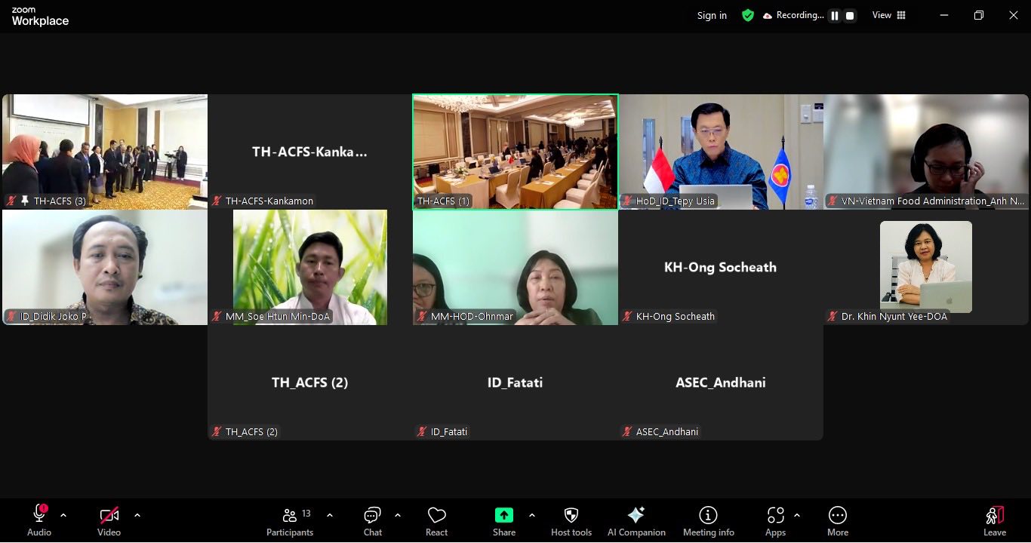Open the More options menu

[837, 521]
